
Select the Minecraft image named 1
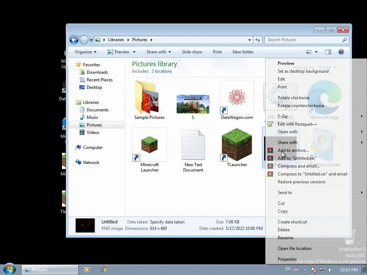[193, 104]
